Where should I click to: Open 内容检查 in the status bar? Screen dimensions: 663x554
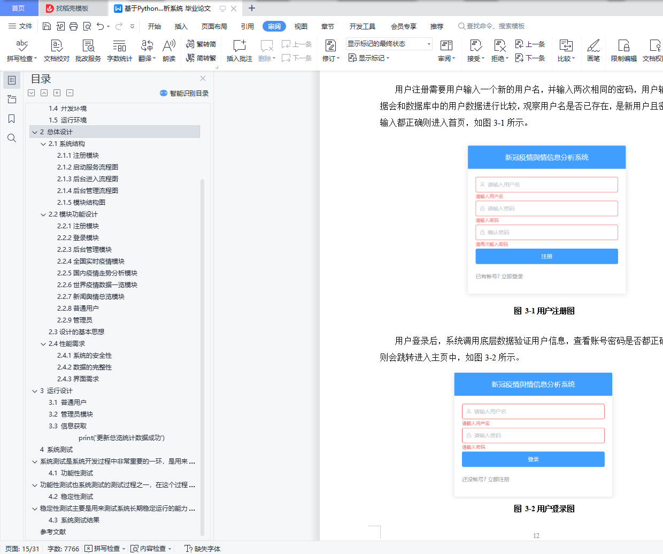click(151, 549)
